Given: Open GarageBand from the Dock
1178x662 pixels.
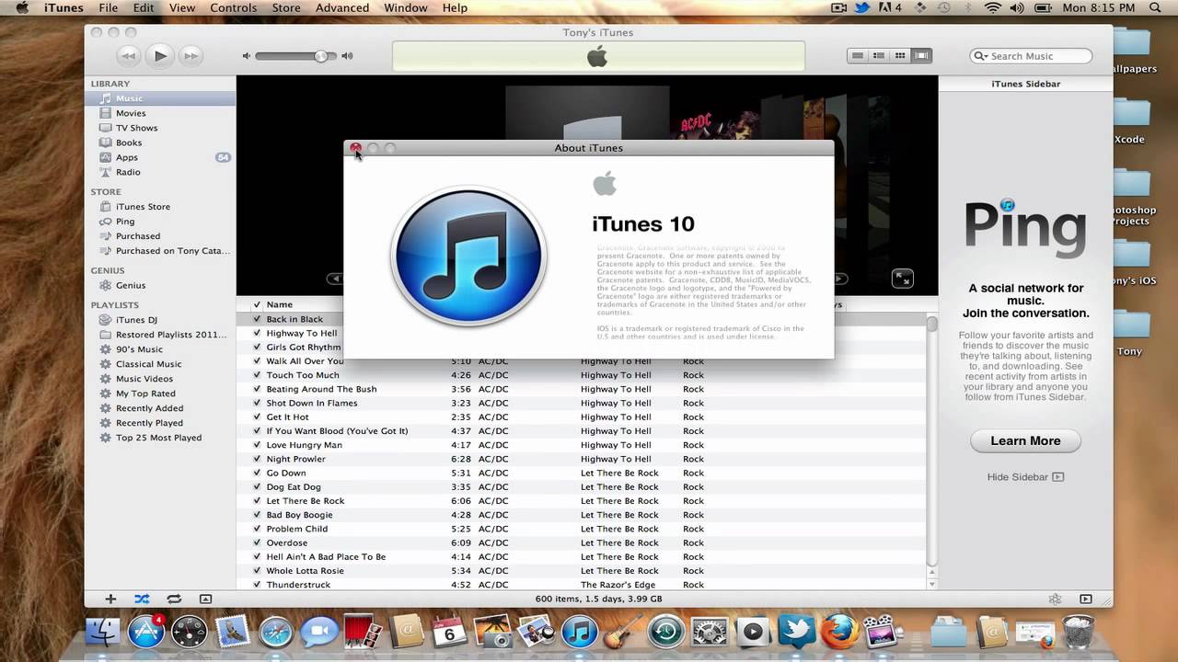Looking at the screenshot, I should tap(622, 632).
